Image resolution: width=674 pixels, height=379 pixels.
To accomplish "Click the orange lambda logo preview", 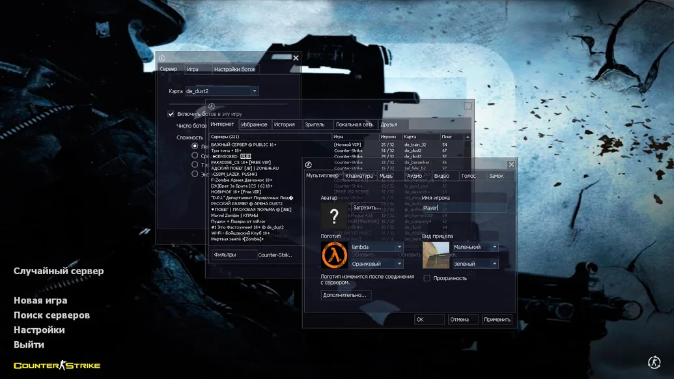I will [x=334, y=255].
